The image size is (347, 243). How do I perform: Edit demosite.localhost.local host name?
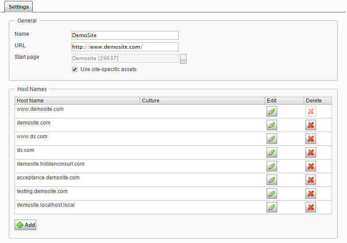(272, 207)
